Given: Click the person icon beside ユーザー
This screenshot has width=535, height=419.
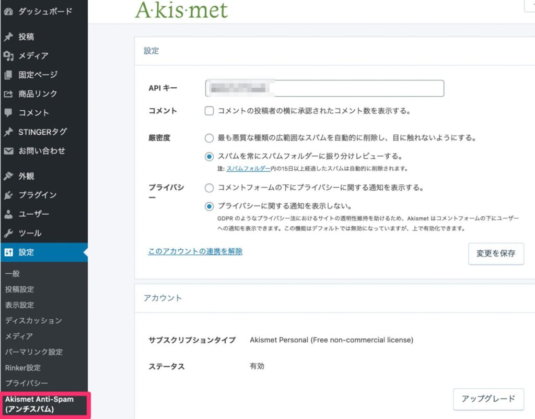Looking at the screenshot, I should [8, 214].
